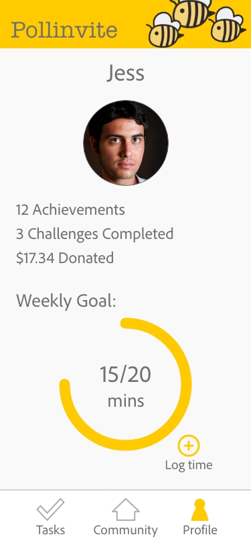Viewport: 251px width, 545px height.
Task: Tap the yellow plus Log time icon
Action: point(189,446)
